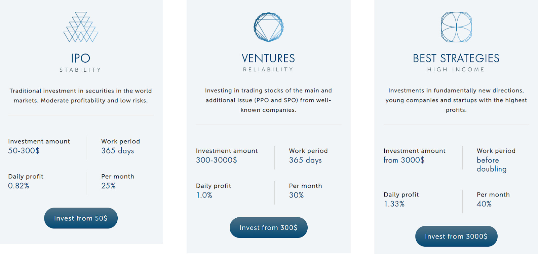Click the 25% per month value
This screenshot has width=538, height=254.
108,186
